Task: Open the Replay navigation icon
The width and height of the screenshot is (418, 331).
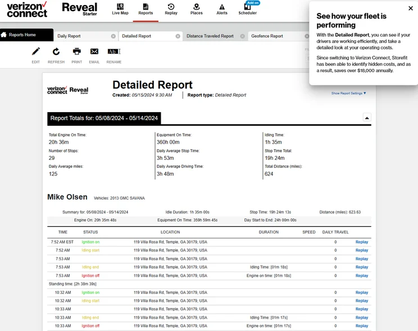Action: pyautogui.click(x=171, y=10)
